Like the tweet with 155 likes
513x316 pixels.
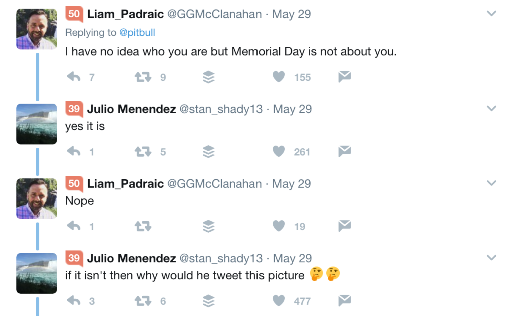[x=279, y=77]
